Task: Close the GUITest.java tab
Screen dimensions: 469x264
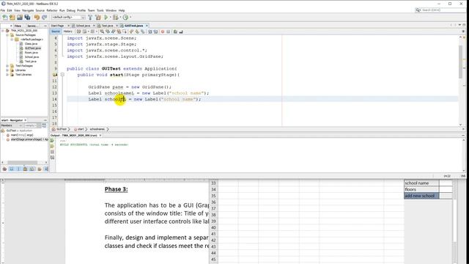Action: pyautogui.click(x=147, y=26)
